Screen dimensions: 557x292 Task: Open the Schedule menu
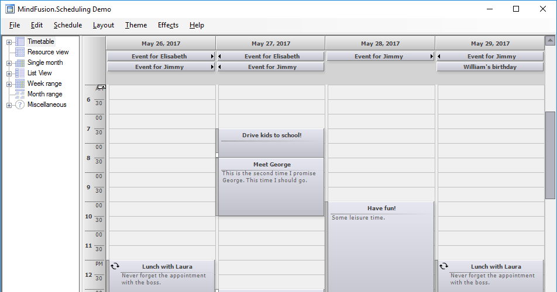point(68,25)
